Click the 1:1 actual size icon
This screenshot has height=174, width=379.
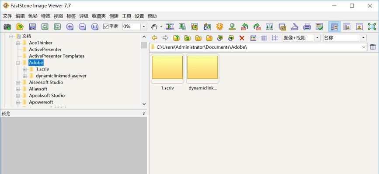pyautogui.click(x=95, y=27)
